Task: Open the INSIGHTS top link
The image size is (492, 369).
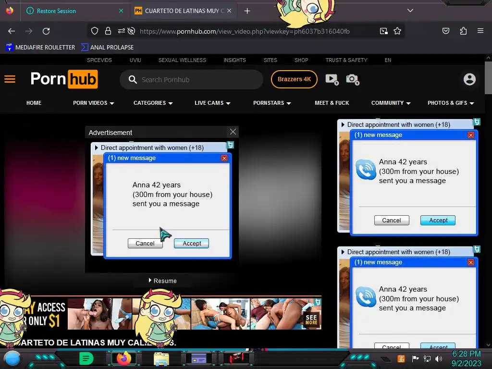Action: click(234, 60)
